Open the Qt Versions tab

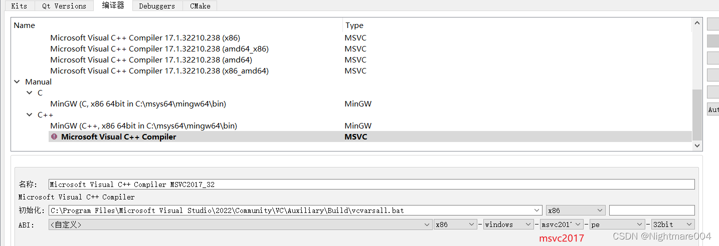coord(64,6)
